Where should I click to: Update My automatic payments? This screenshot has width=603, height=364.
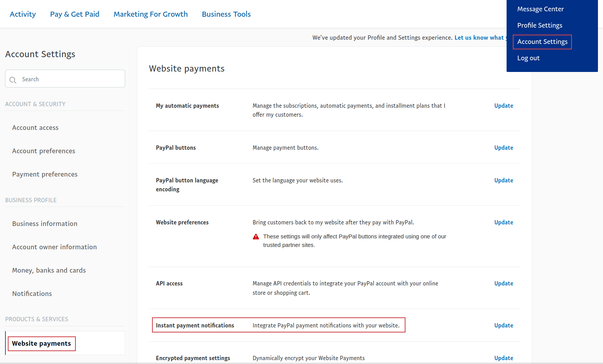(x=503, y=106)
